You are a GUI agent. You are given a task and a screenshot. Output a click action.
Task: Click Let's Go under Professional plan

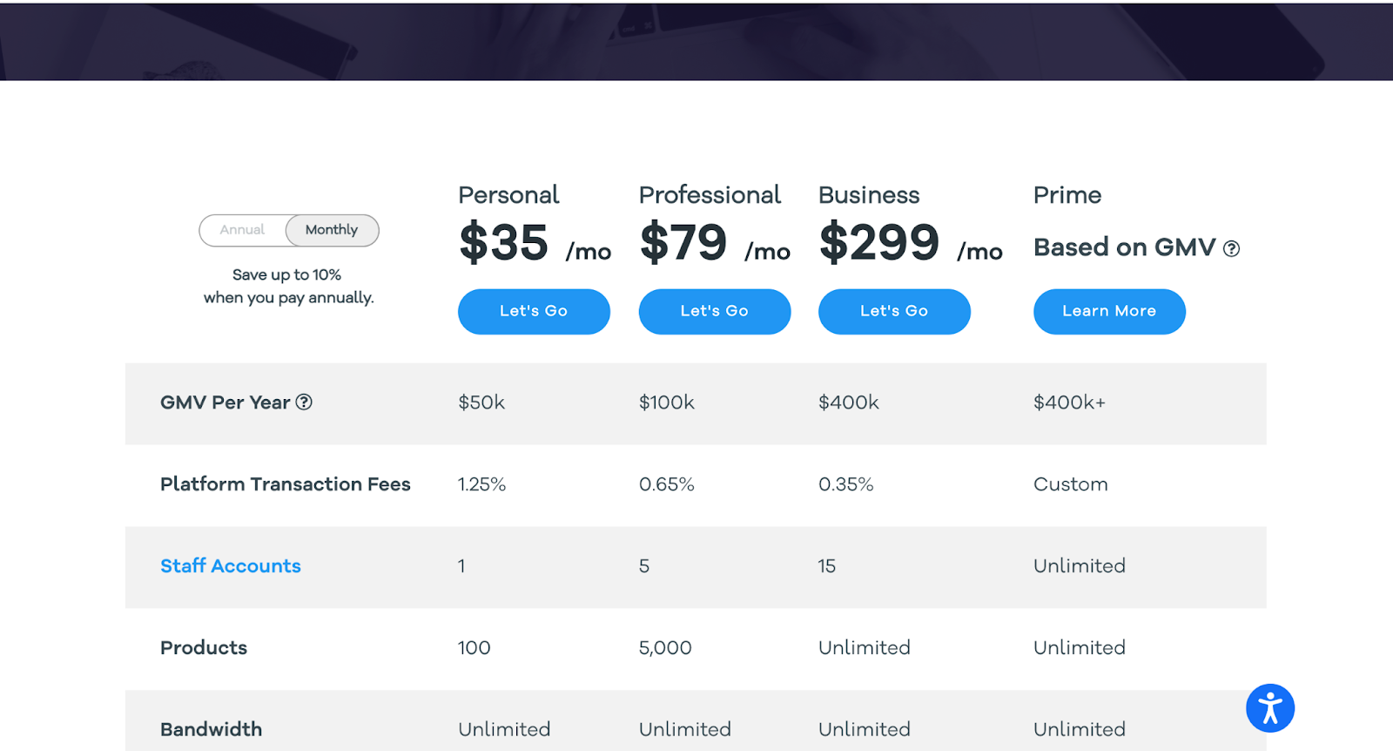pyautogui.click(x=714, y=311)
